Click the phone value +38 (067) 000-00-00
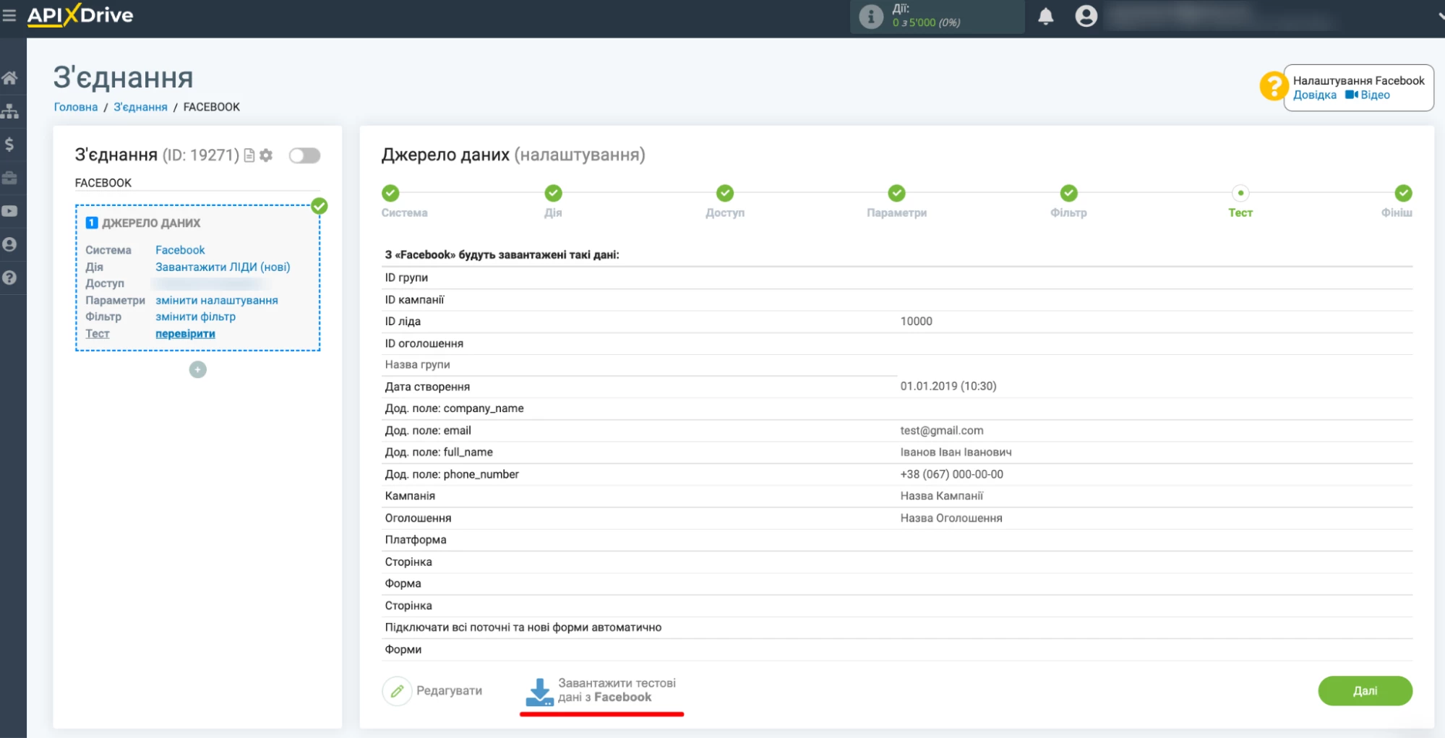 tap(951, 475)
